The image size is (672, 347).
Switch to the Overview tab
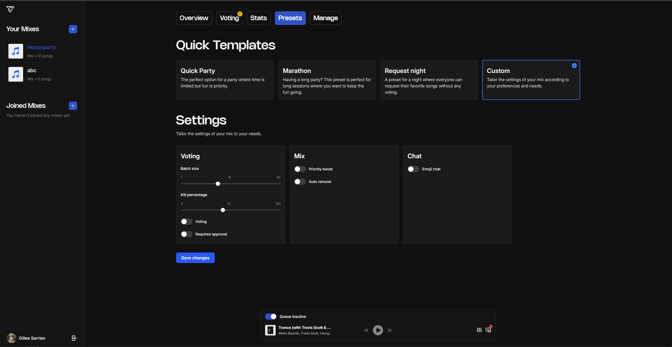(194, 18)
